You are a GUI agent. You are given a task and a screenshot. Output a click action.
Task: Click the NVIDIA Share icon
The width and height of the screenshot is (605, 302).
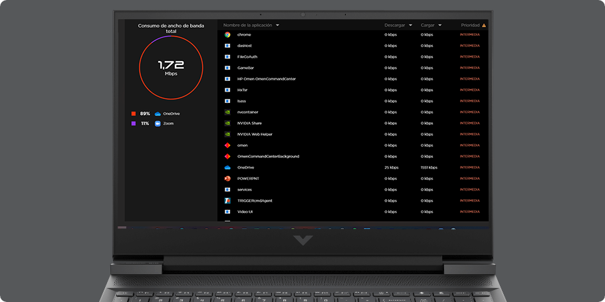tap(227, 123)
